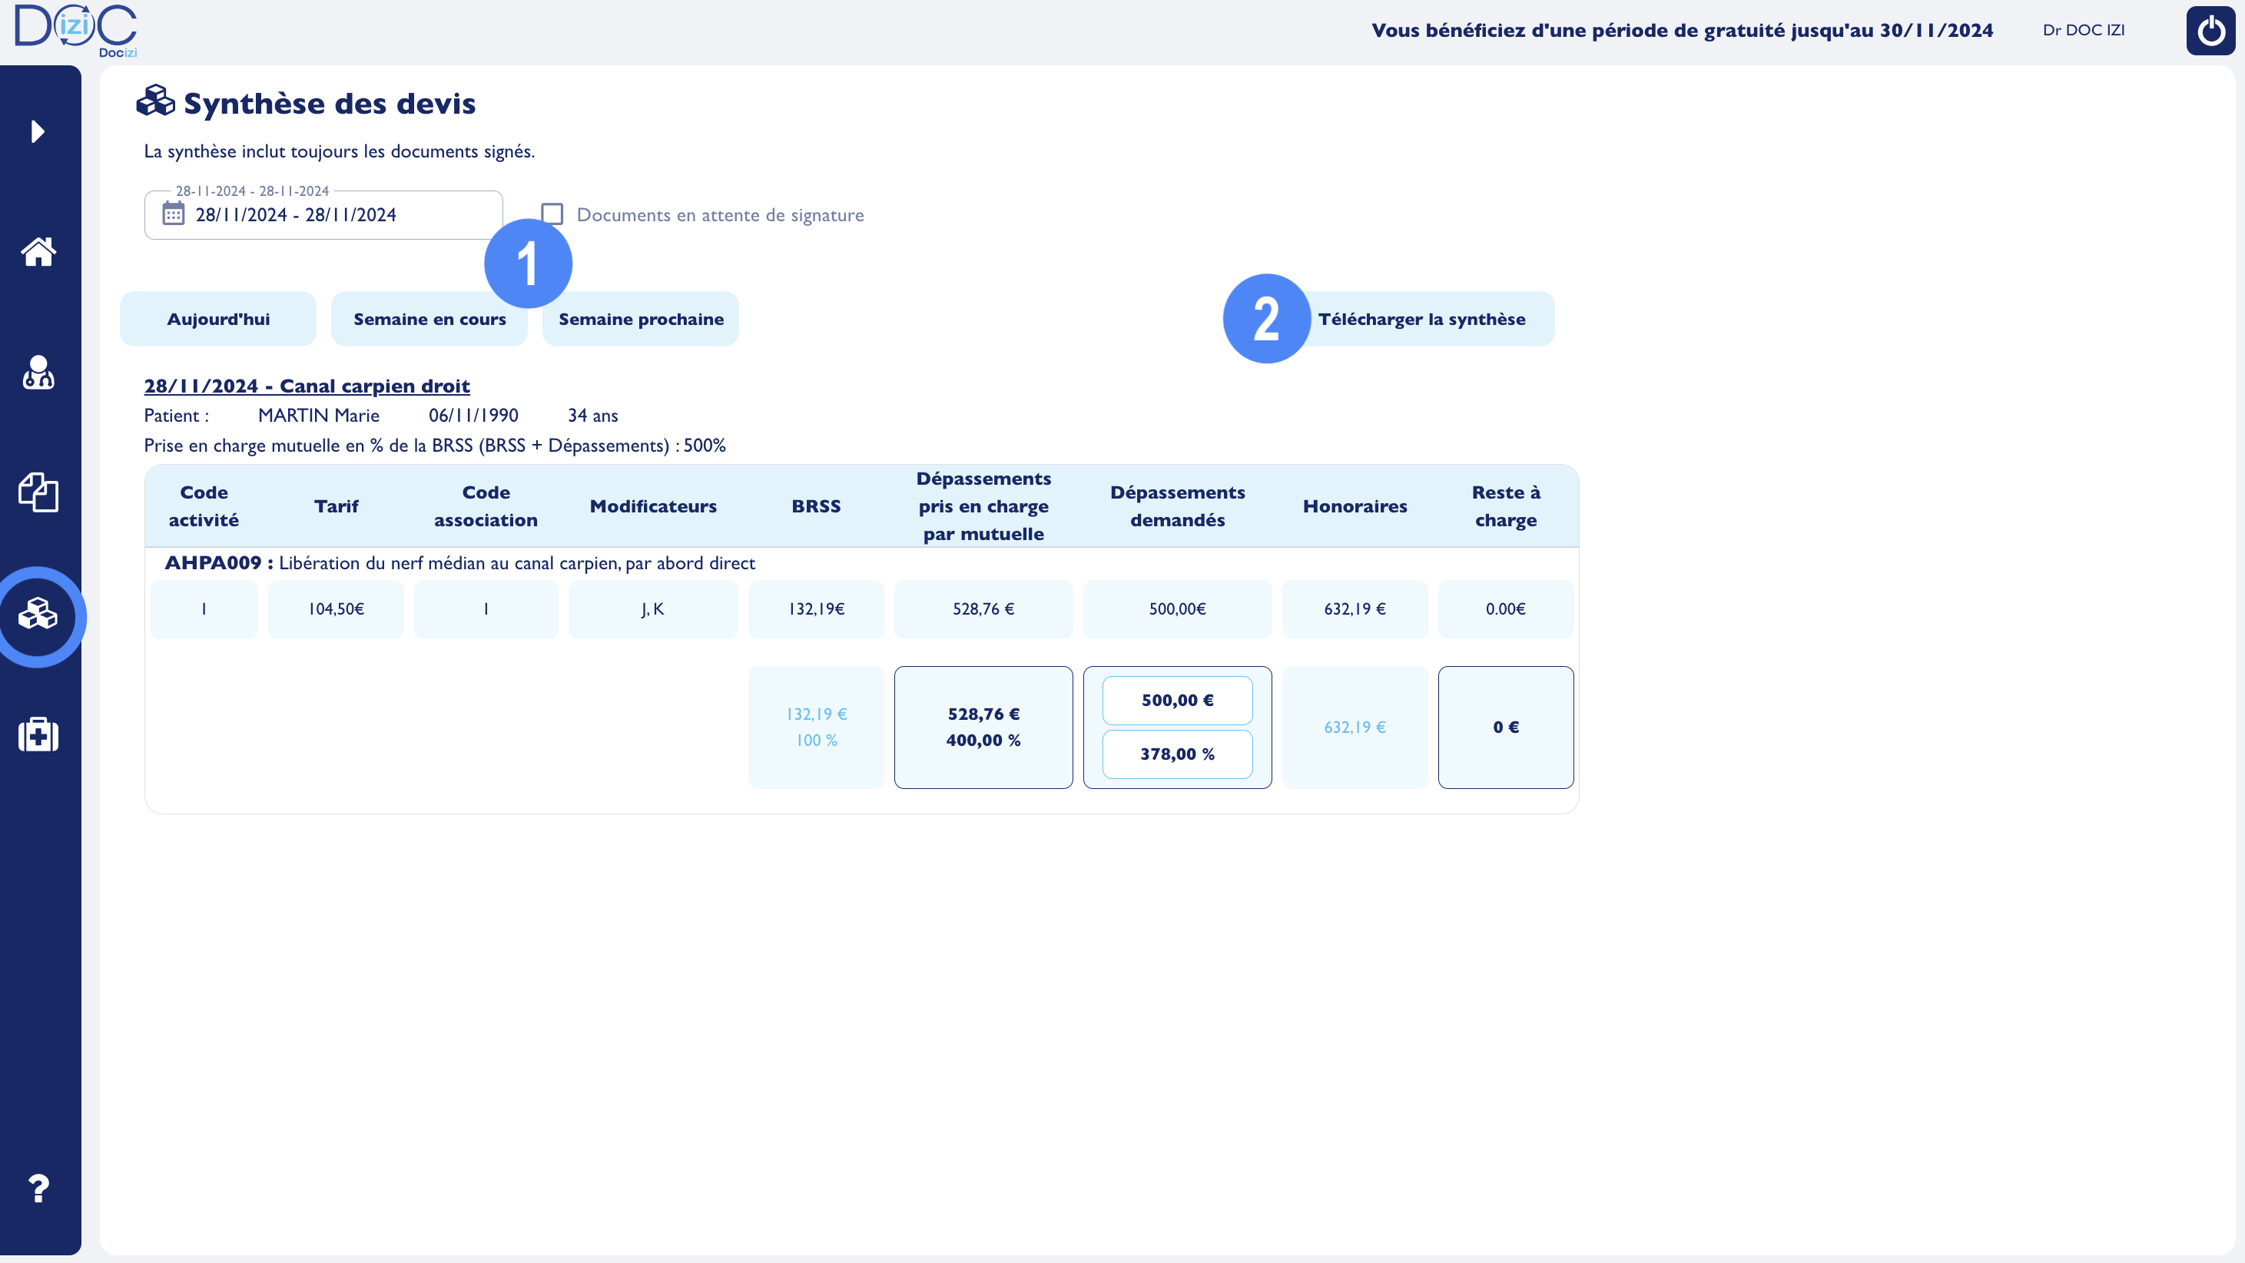
Task: Click the 'Honoraires' column header
Action: 1355,506
